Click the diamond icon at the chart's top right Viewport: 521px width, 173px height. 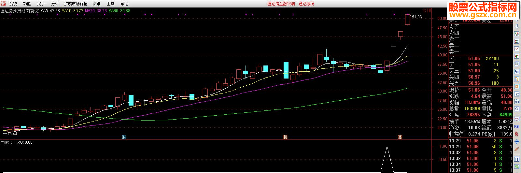point(425,10)
